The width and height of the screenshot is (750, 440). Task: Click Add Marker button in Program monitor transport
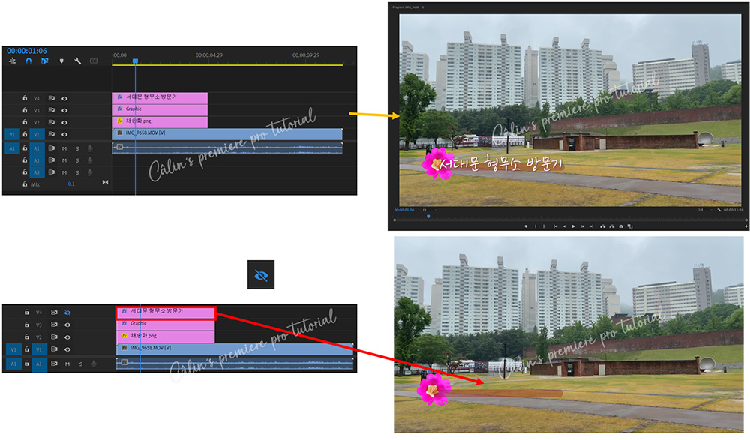click(526, 226)
